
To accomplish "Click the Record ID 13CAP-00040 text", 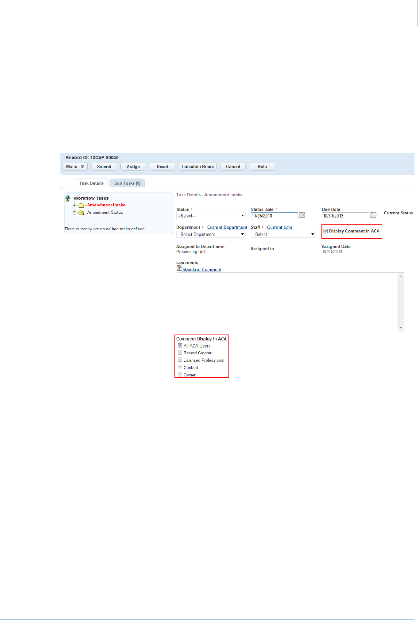I will 92,158.
